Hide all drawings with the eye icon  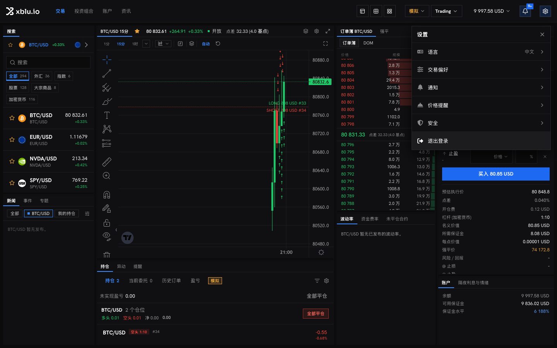107,236
